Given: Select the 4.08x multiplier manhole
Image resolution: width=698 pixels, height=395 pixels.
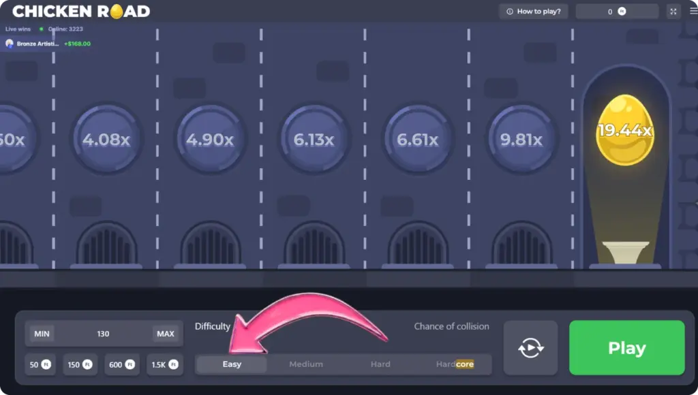Looking at the screenshot, I should [x=106, y=139].
